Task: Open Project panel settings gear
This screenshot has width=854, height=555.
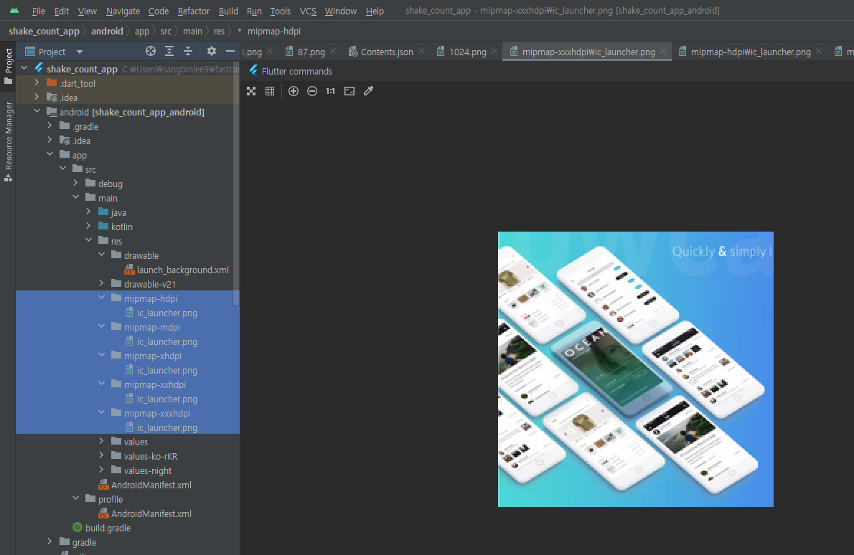Action: pos(211,51)
